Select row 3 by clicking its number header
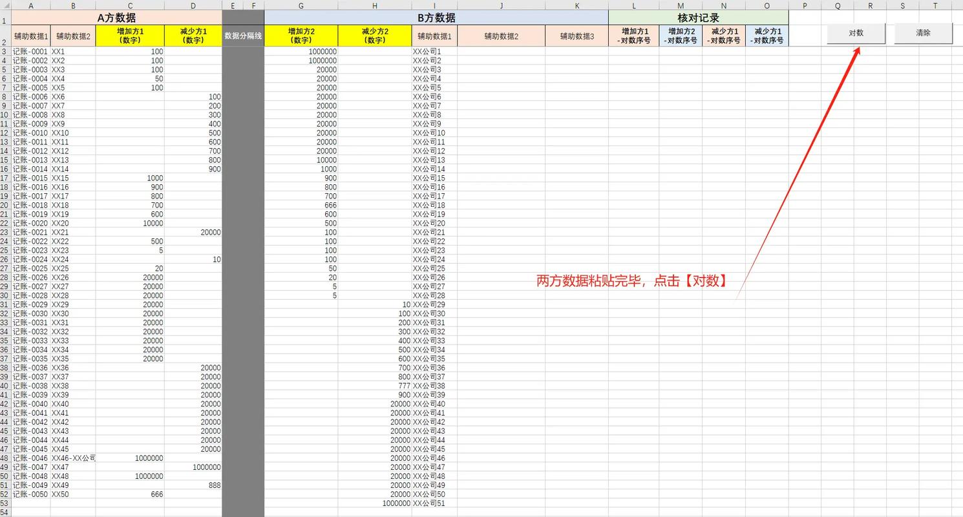The width and height of the screenshot is (963, 517). click(x=6, y=51)
